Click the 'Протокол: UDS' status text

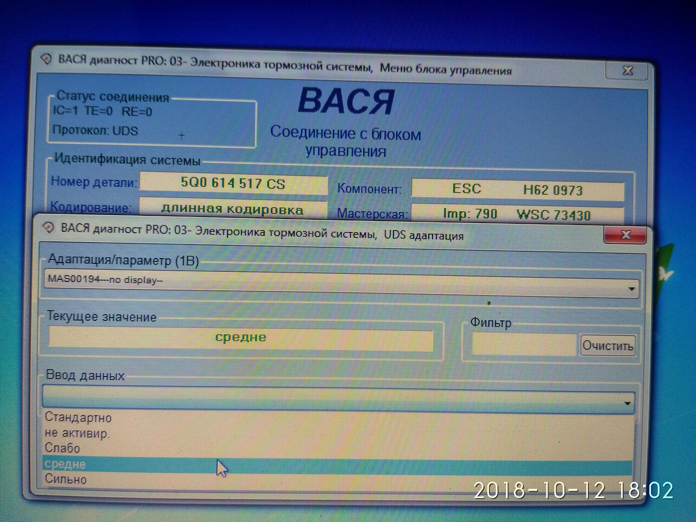tap(95, 130)
